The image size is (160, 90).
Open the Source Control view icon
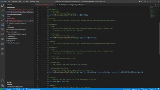coord(2,15)
